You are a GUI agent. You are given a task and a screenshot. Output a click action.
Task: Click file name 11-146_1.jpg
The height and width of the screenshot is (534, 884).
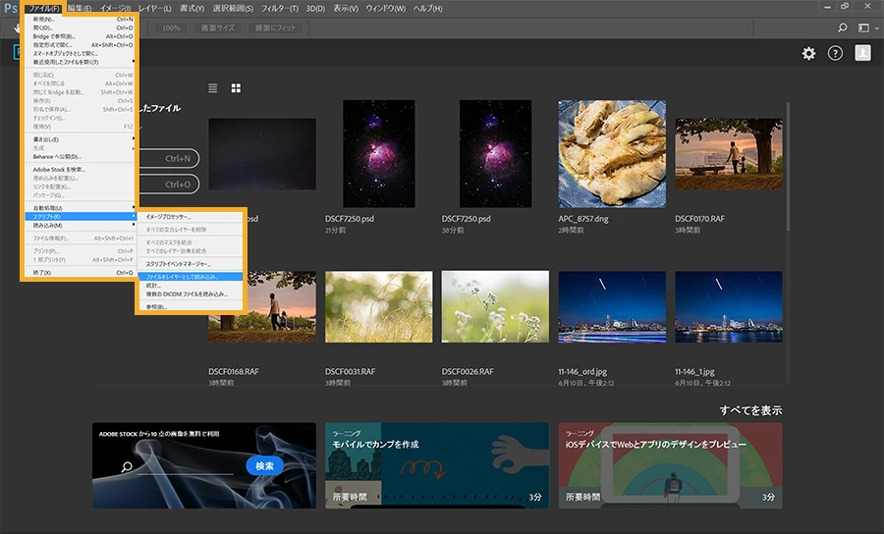point(694,372)
